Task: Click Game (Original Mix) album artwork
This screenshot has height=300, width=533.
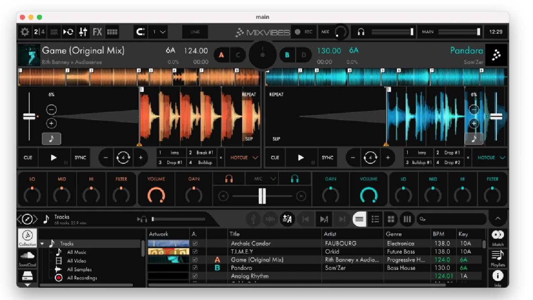Action: point(29,55)
